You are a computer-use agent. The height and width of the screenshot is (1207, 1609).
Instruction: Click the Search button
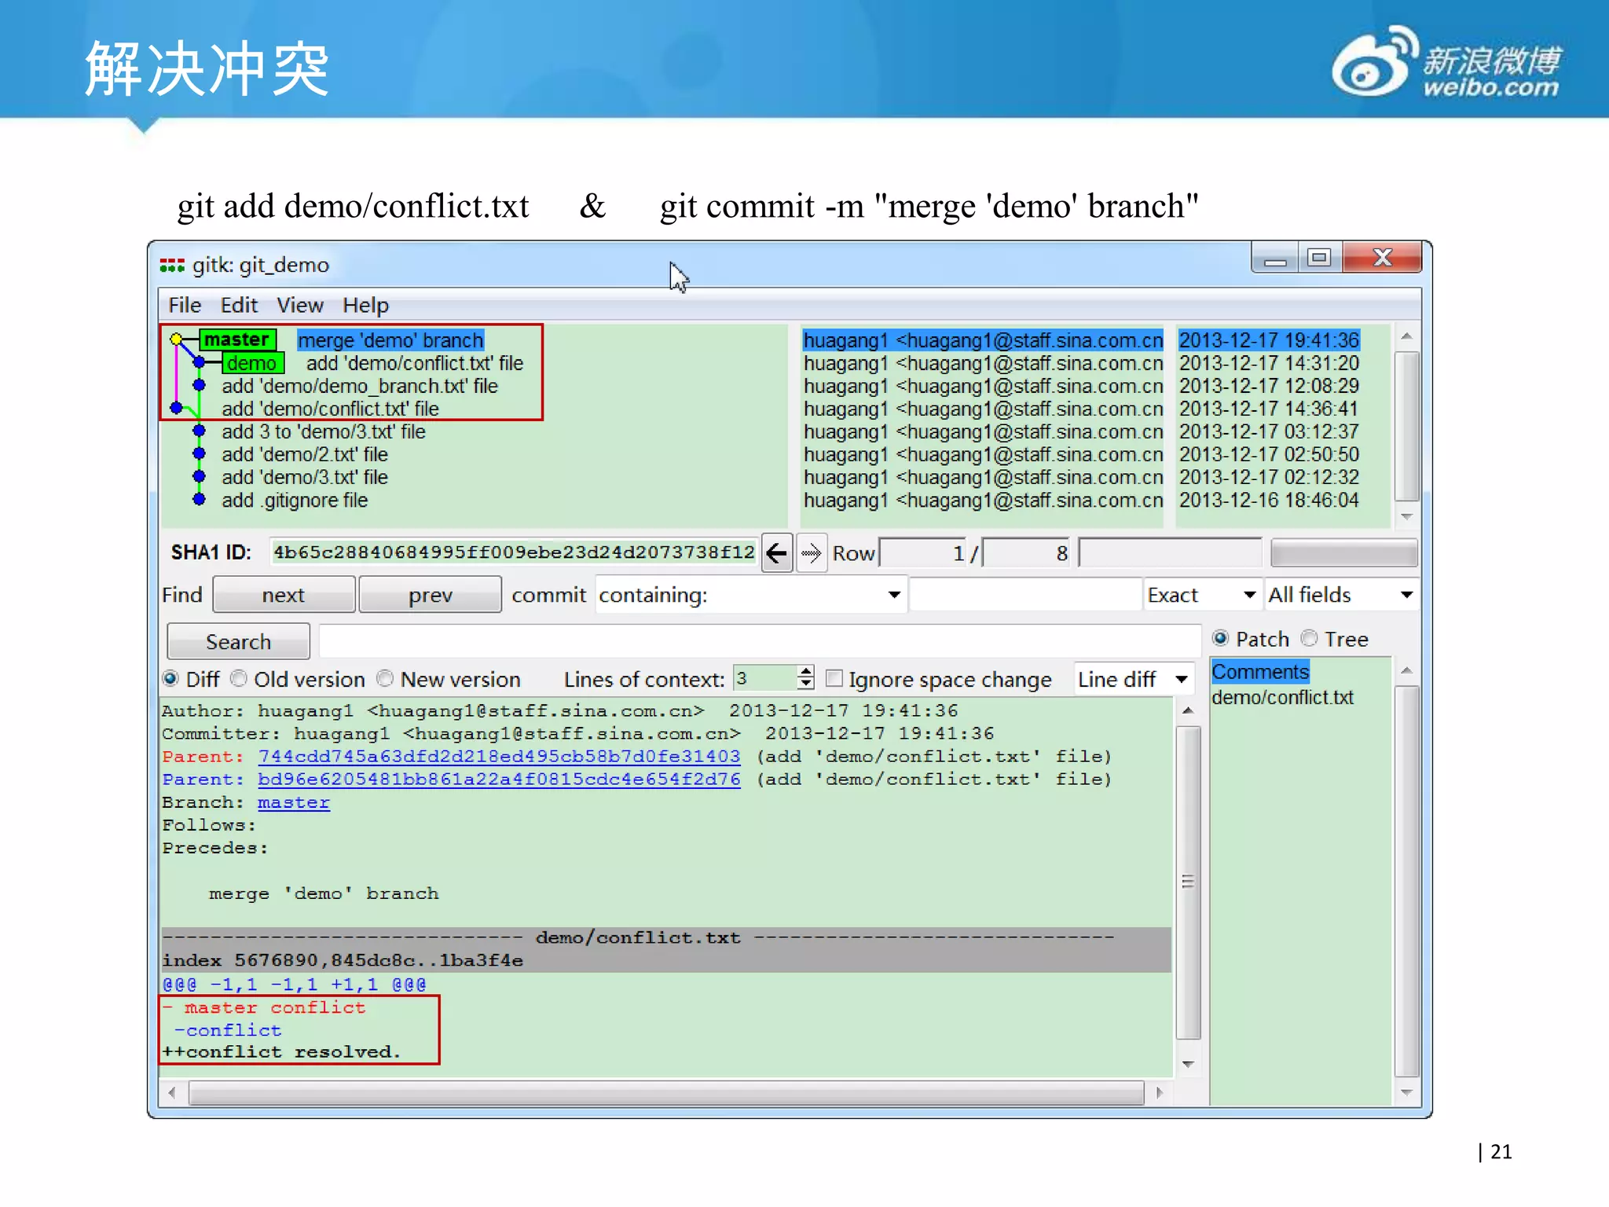[238, 642]
